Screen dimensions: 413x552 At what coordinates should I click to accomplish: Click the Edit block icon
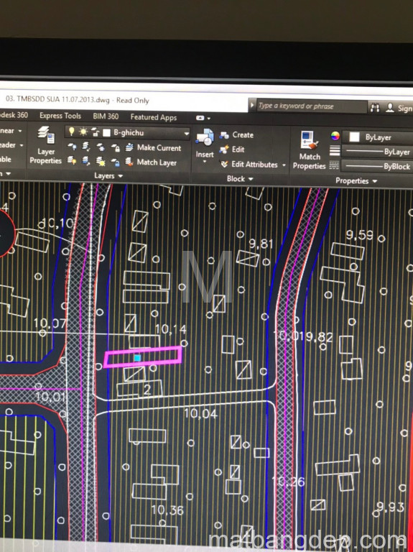tap(223, 149)
